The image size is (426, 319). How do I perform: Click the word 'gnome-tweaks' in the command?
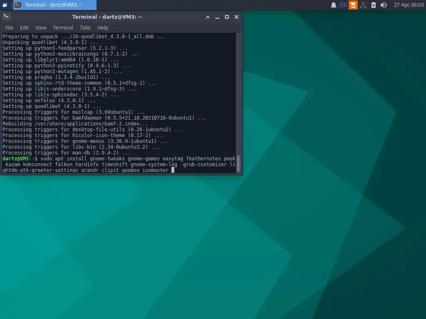pos(107,159)
